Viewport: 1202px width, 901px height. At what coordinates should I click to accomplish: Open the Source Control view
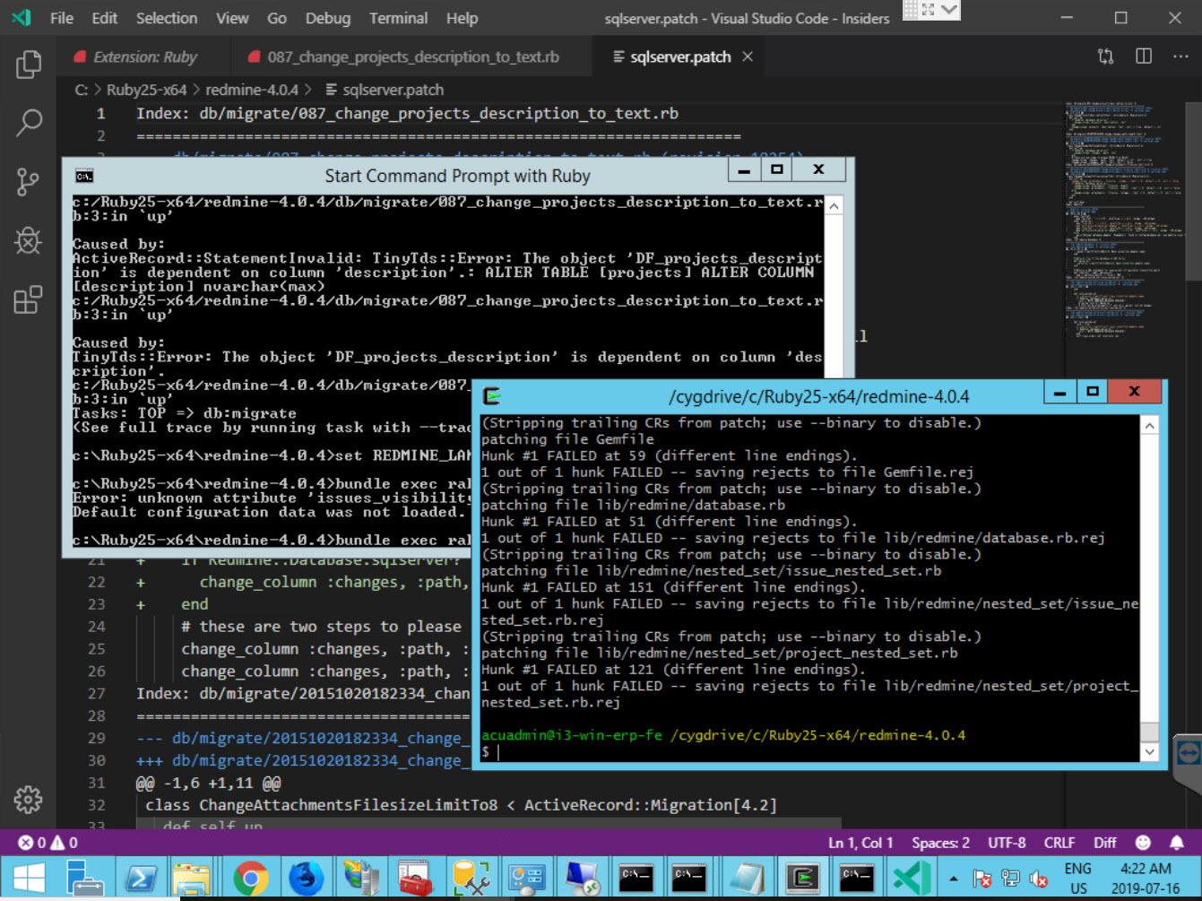(x=28, y=182)
